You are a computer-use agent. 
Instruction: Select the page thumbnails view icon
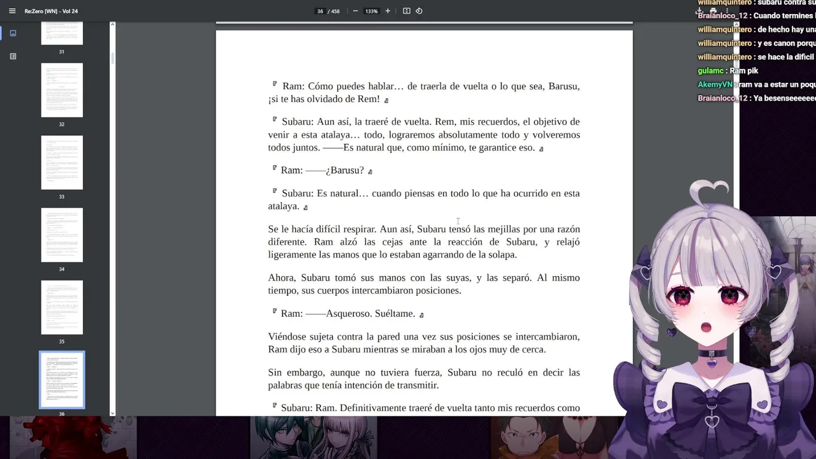13,33
